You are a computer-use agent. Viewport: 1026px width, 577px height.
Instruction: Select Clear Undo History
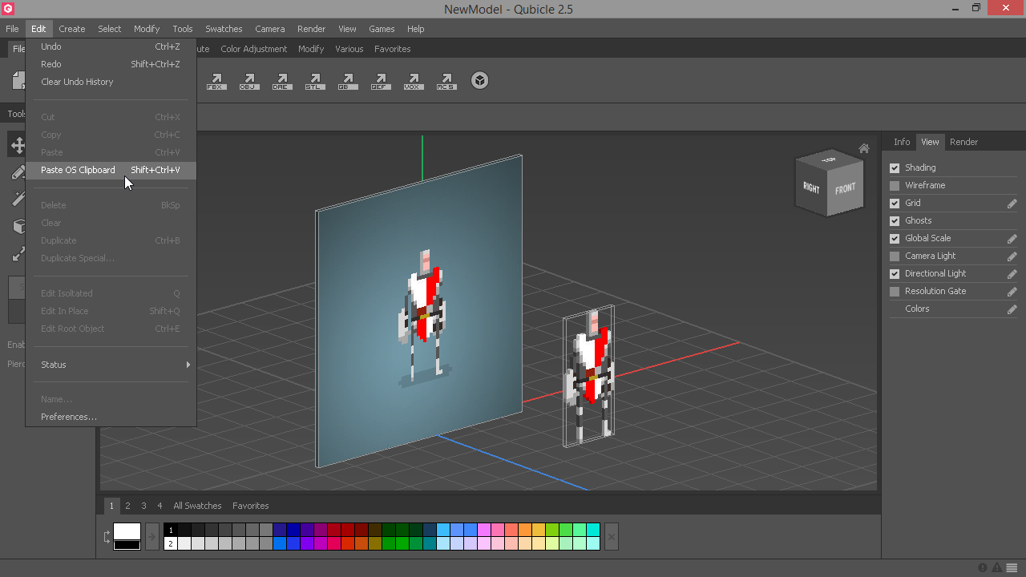point(77,82)
